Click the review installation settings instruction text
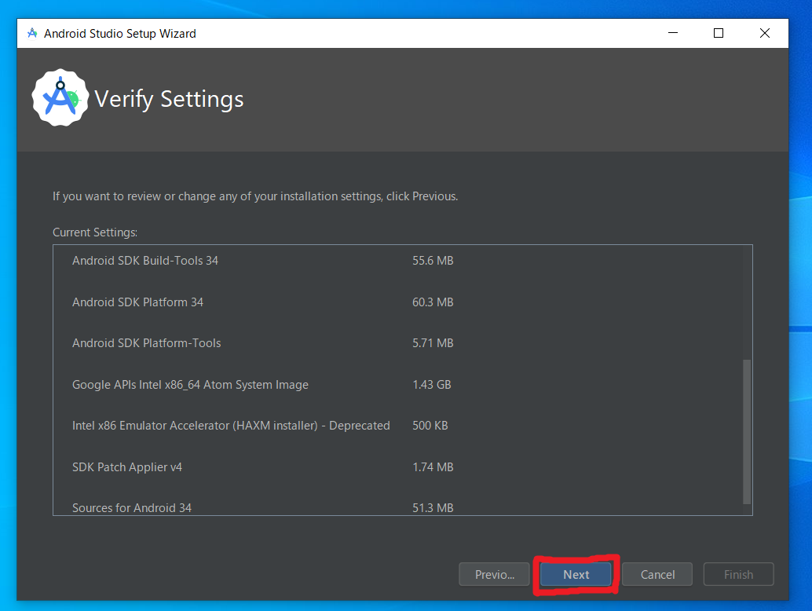This screenshot has height=611, width=812. click(255, 196)
